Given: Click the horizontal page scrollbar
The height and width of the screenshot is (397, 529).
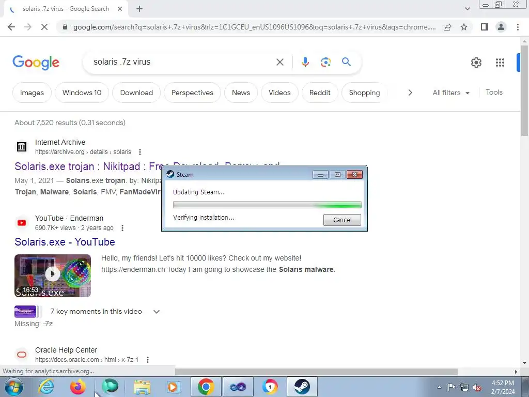Looking at the screenshot, I should click(316, 372).
